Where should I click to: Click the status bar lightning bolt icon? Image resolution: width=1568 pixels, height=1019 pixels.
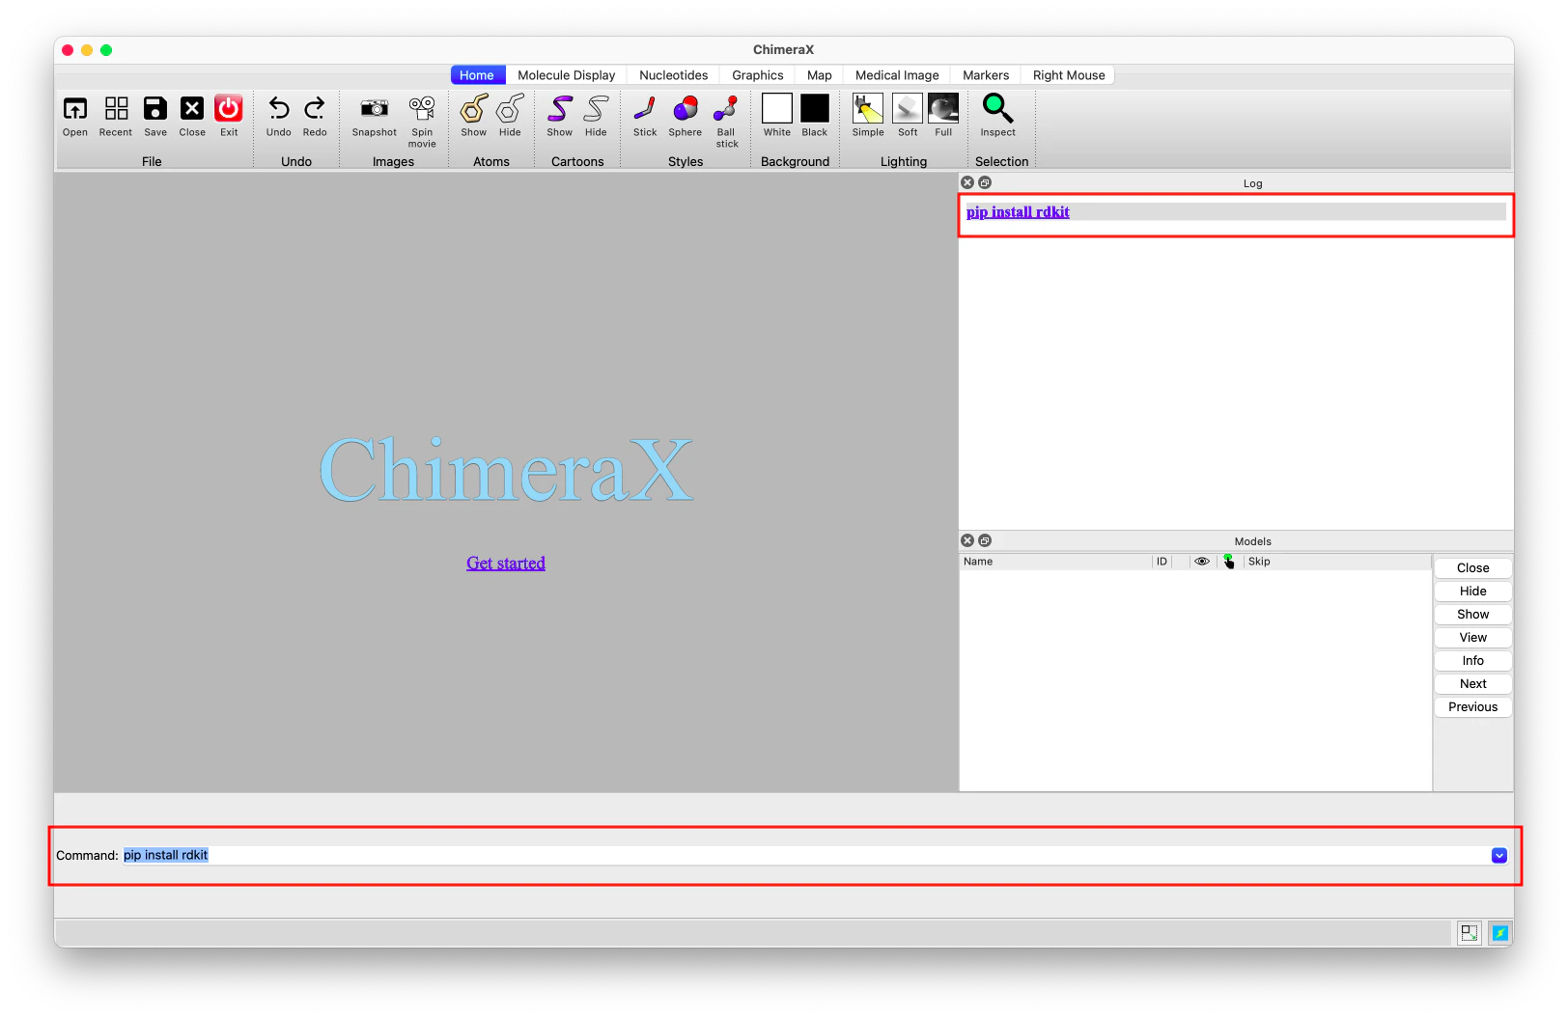point(1500,933)
